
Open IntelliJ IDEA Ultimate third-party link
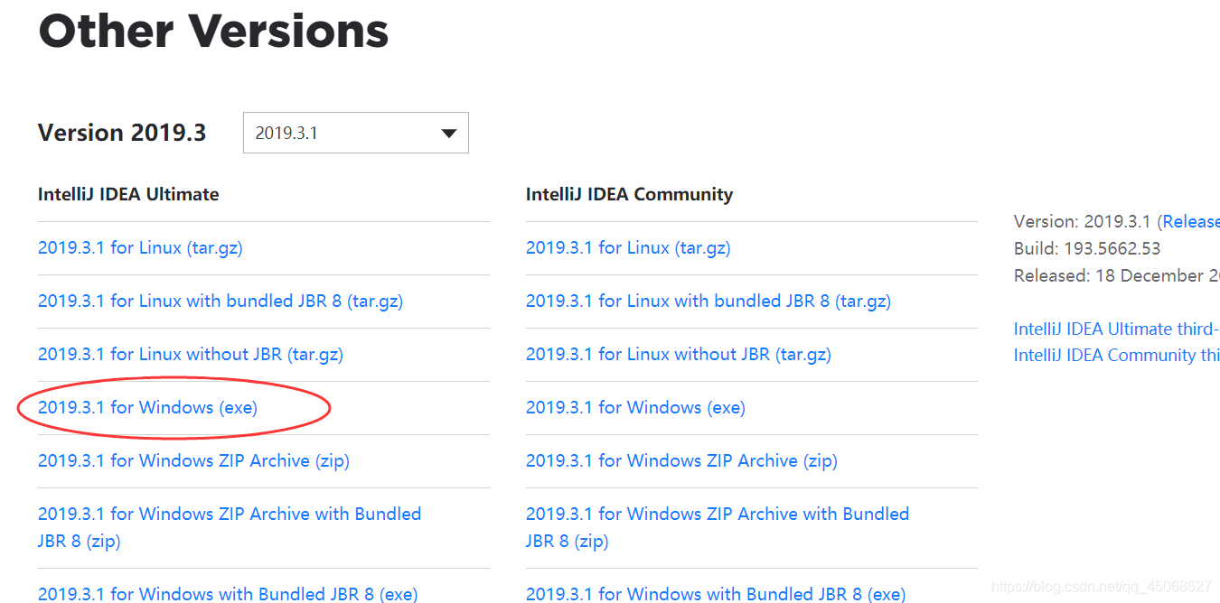1117,329
